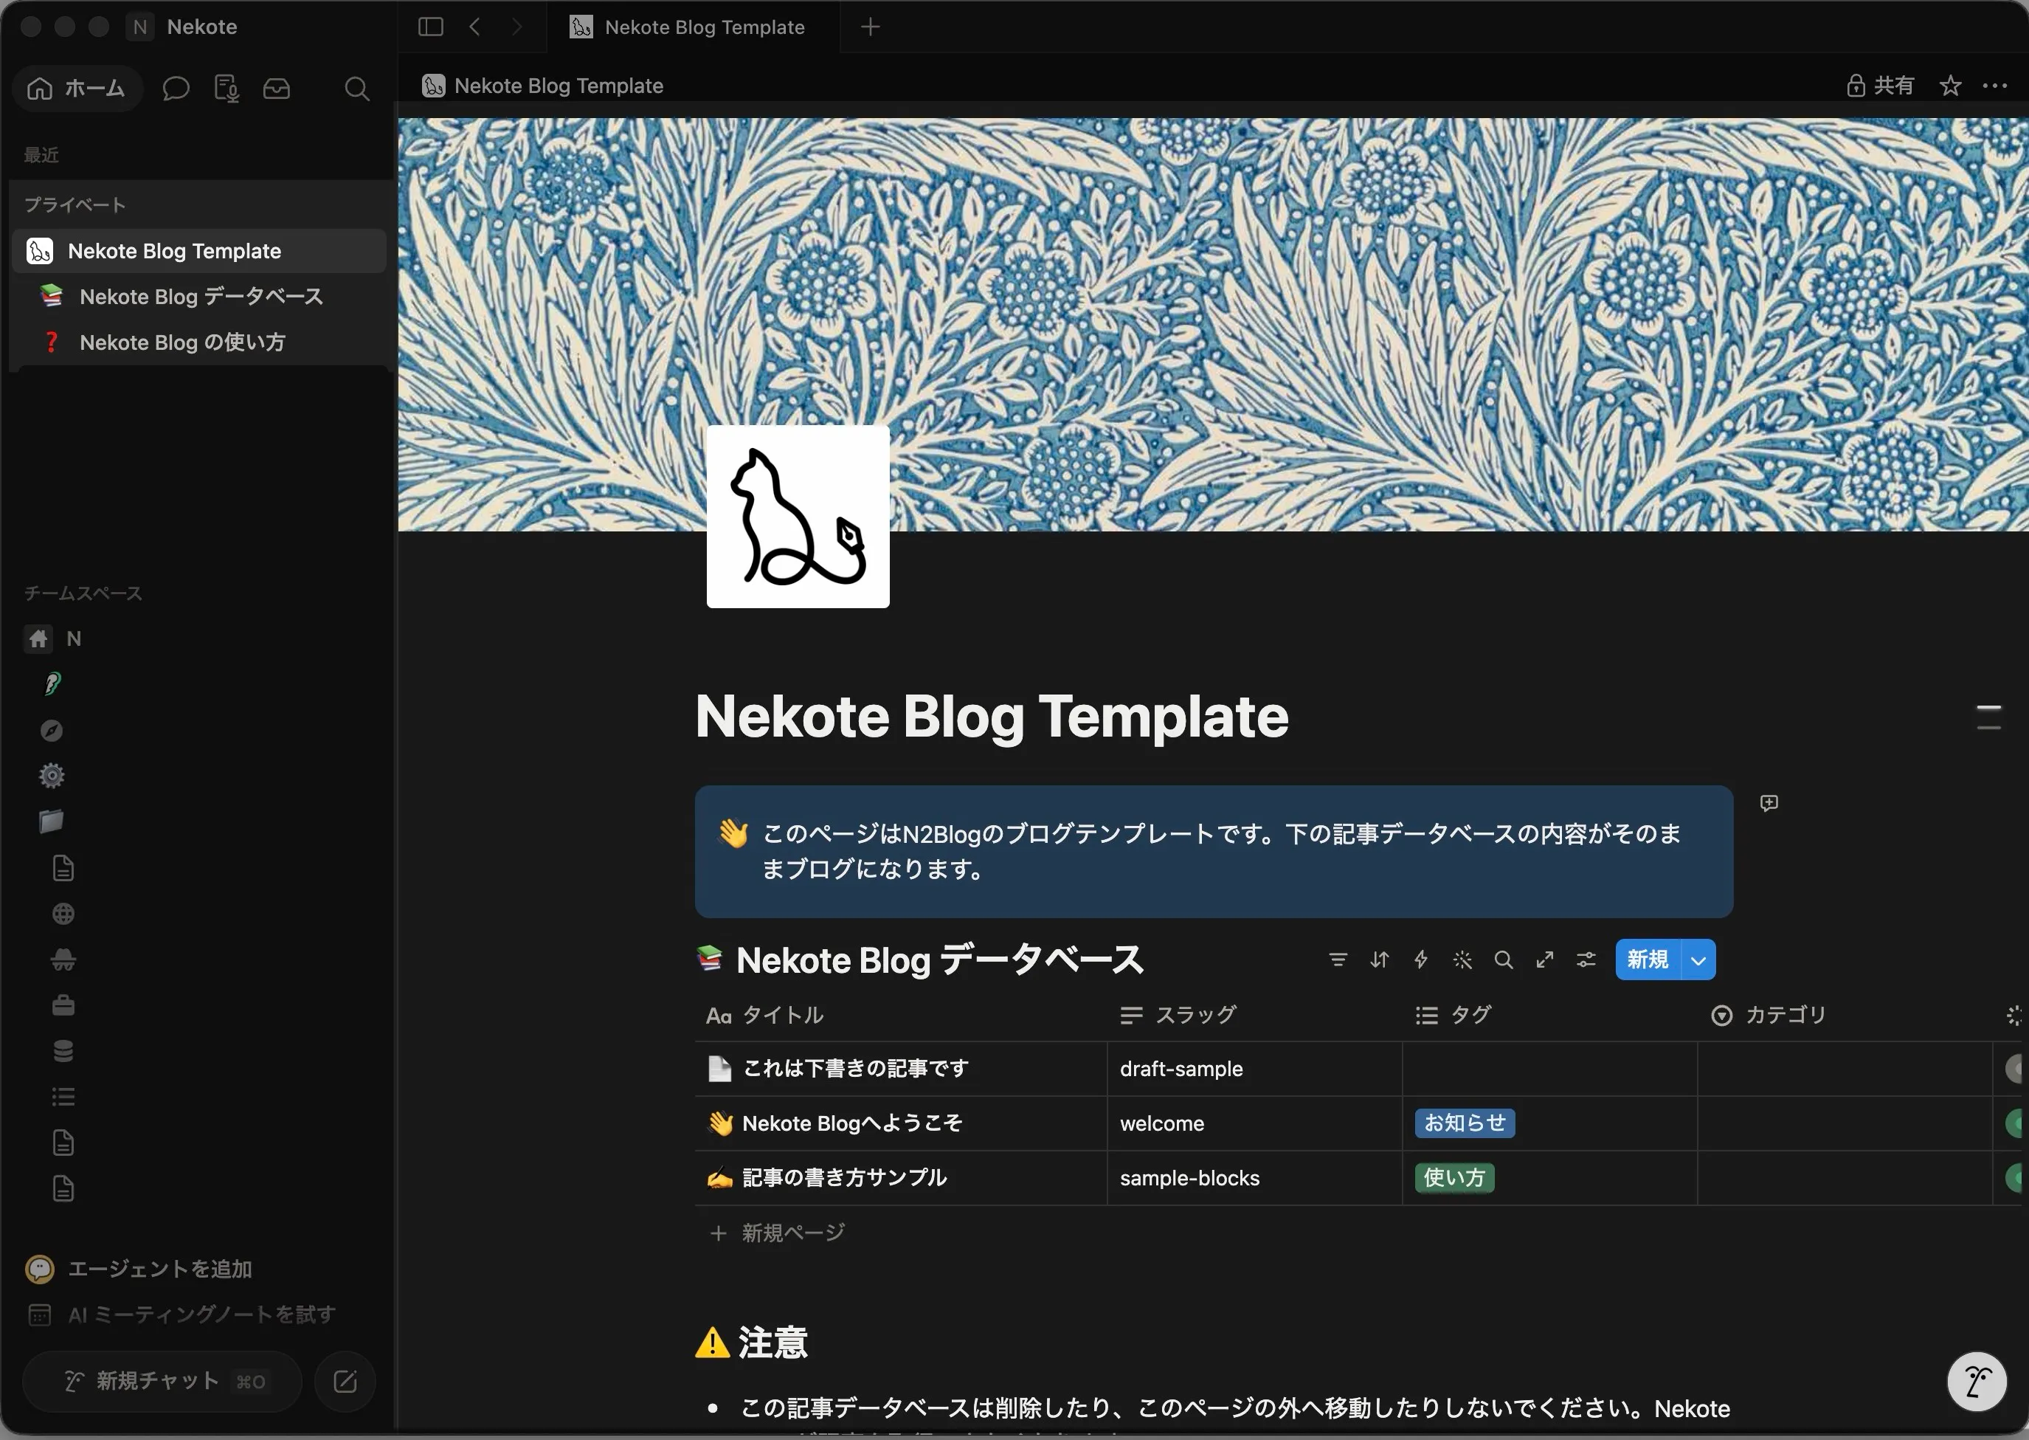Viewport: 2029px width, 1440px height.
Task: Click the お知らせ tag chip
Action: (x=1465, y=1123)
